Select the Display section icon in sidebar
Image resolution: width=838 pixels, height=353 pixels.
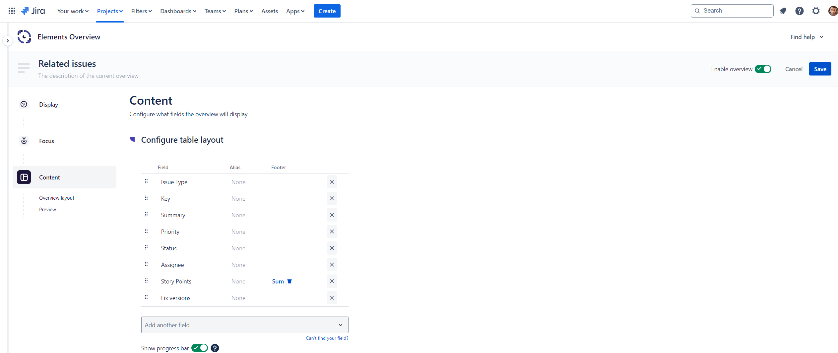coord(24,104)
